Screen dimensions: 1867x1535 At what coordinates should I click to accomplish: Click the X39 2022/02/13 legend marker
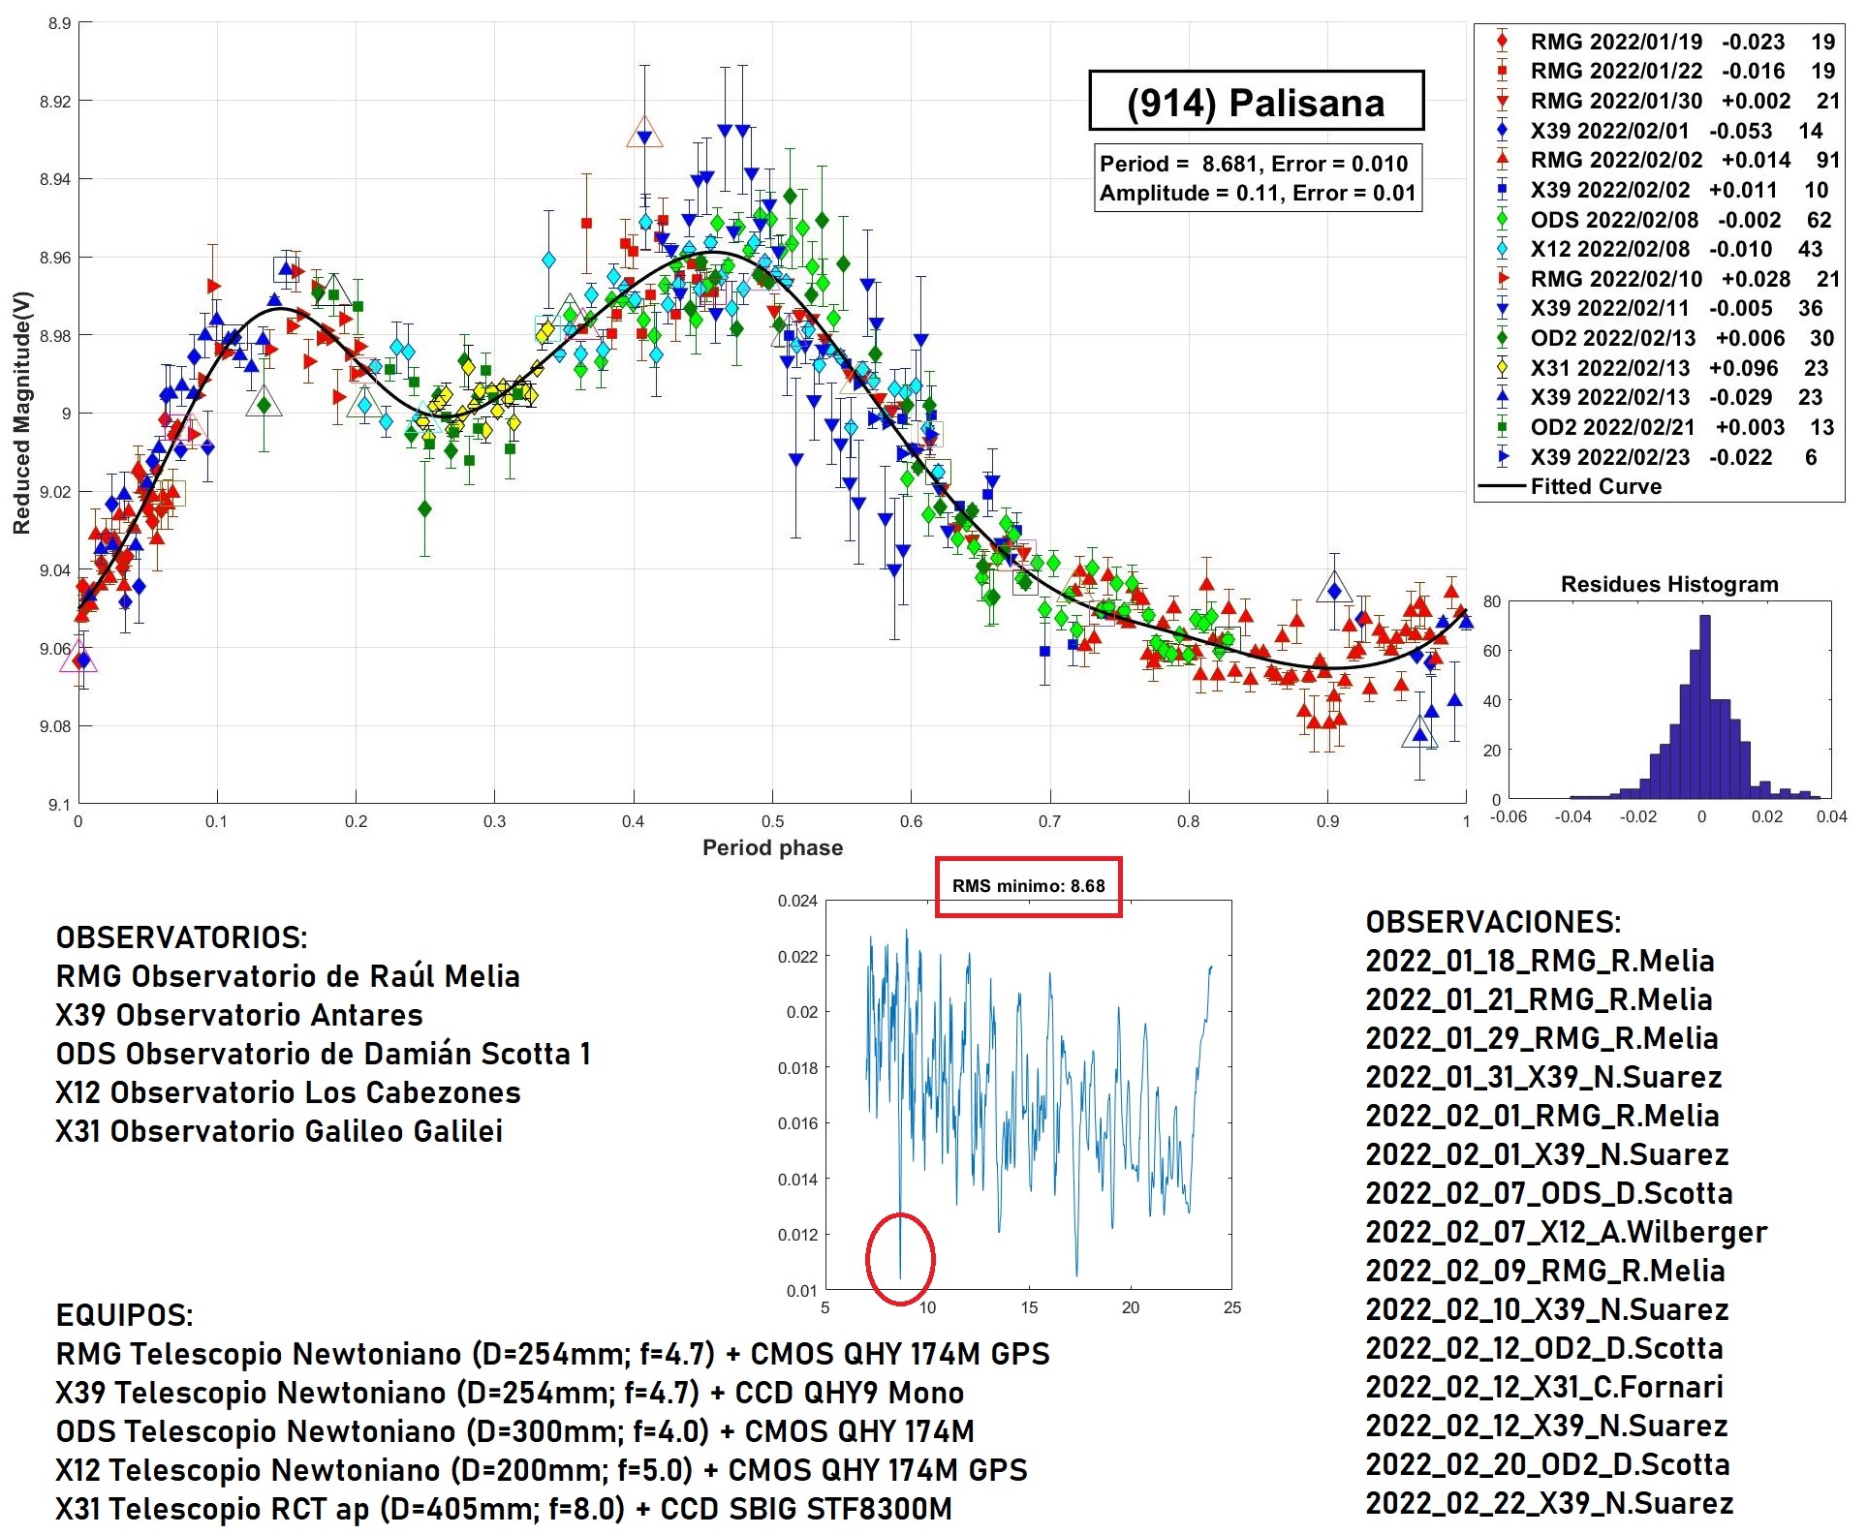(1502, 397)
